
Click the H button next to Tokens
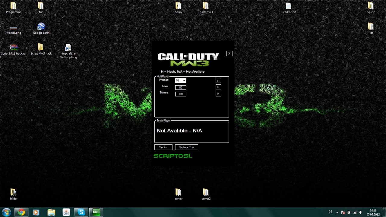(218, 94)
